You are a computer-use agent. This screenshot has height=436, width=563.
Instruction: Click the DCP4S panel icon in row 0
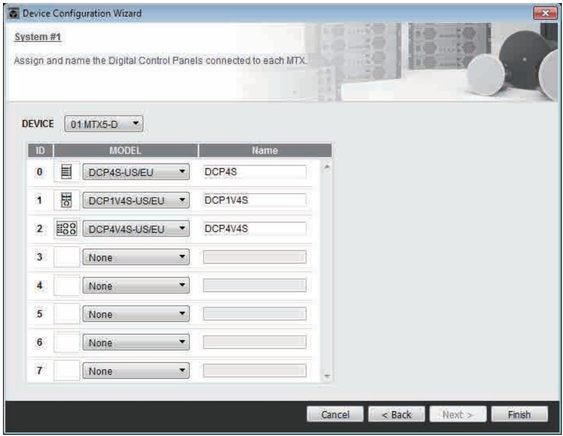[x=66, y=172]
